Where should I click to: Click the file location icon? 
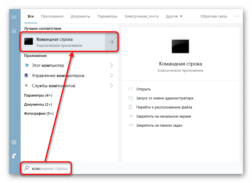(x=130, y=107)
